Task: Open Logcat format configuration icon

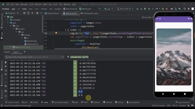Action: click(5, 91)
